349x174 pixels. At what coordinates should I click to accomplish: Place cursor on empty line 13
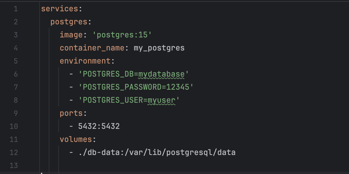coord(149,165)
